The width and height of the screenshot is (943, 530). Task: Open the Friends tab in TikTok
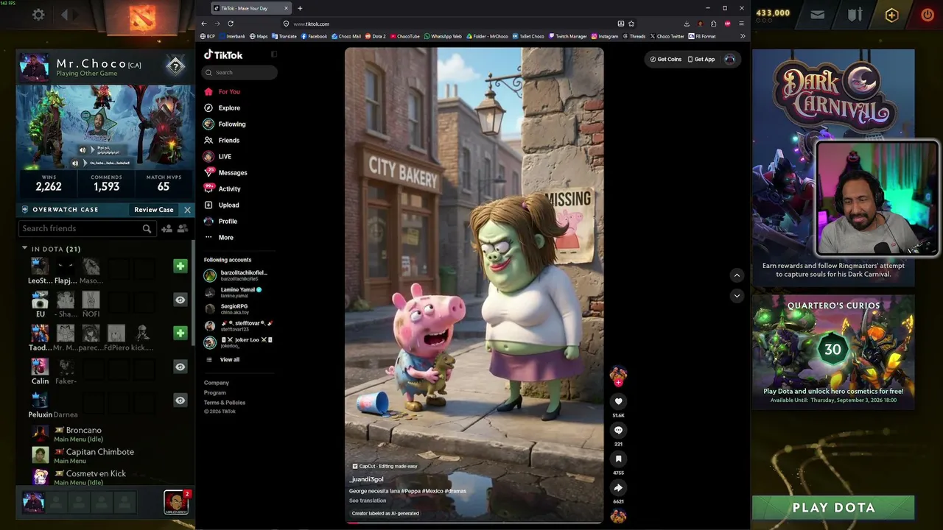click(222, 141)
